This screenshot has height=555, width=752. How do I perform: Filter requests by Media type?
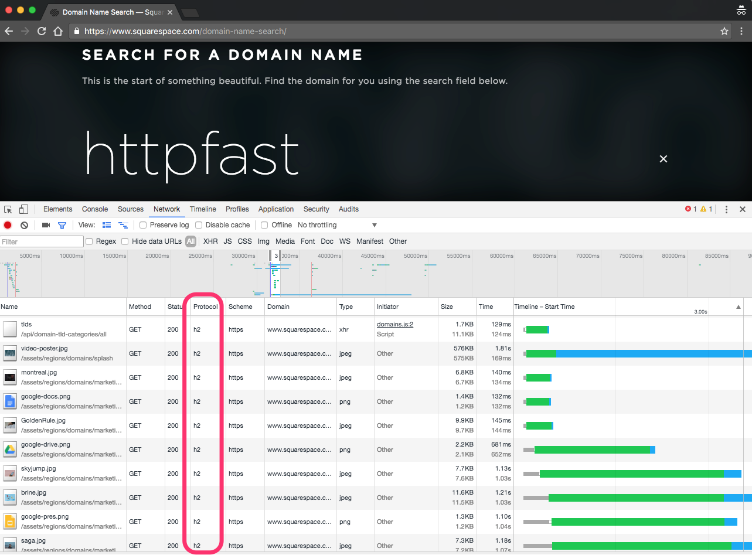285,241
